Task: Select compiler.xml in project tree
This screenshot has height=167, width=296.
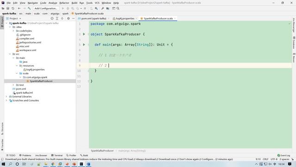Action: [27, 39]
